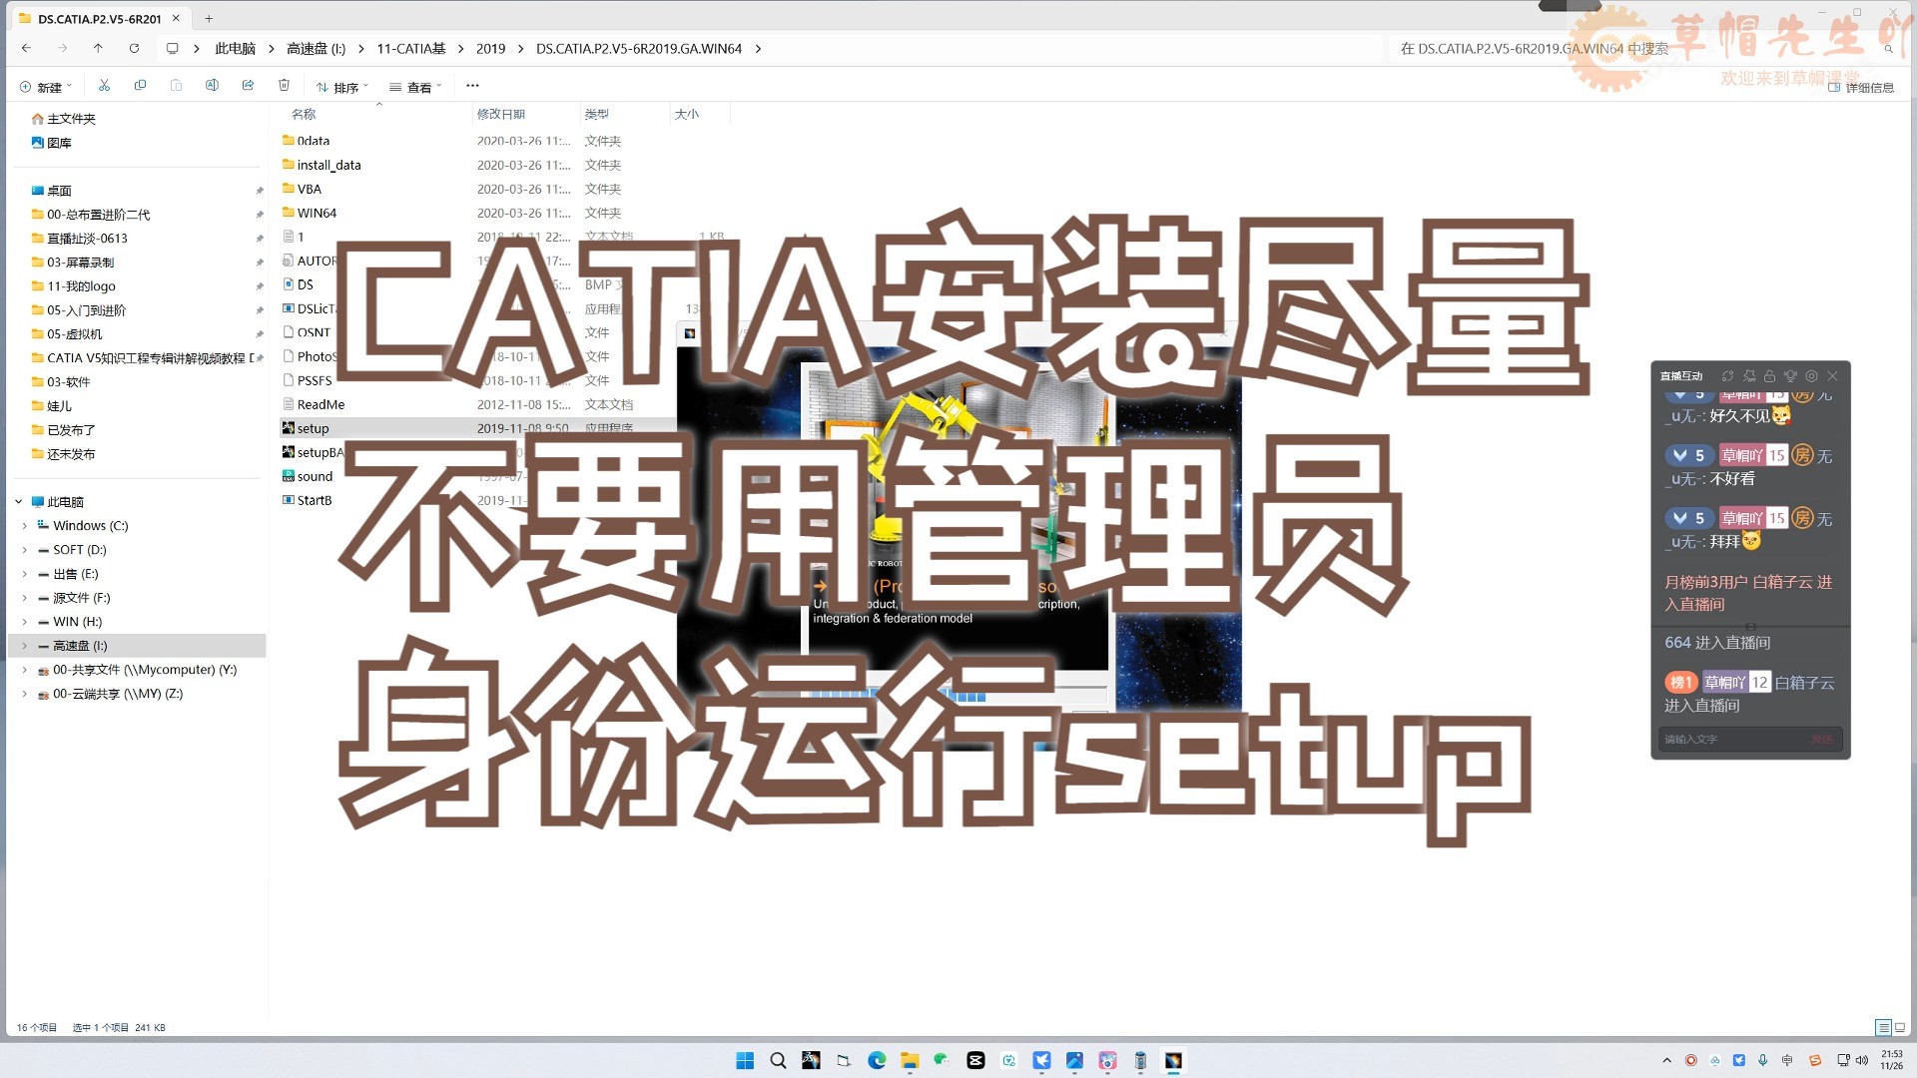Click the Delete trash icon in the toolbar
Viewport: 1917px width, 1078px height.
coord(284,86)
